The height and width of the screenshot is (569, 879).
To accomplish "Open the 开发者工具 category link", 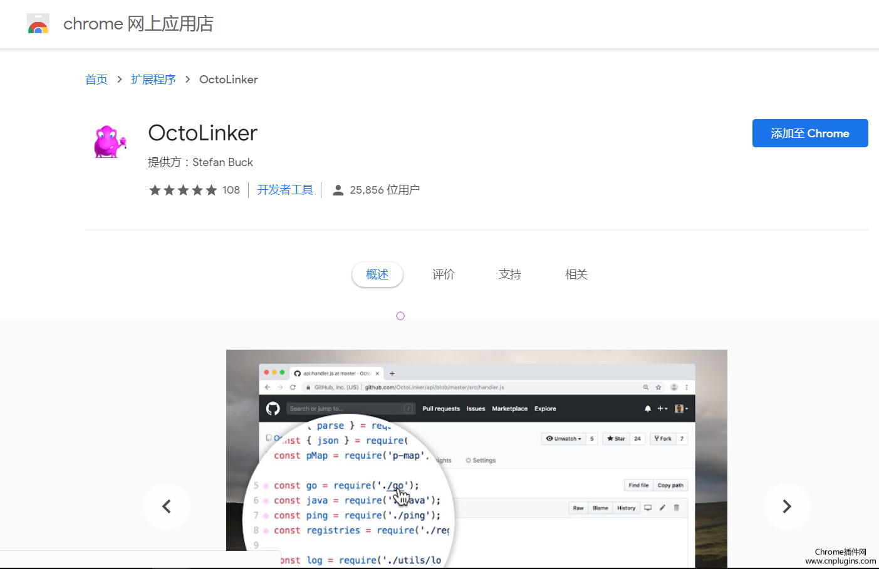I will pyautogui.click(x=285, y=190).
